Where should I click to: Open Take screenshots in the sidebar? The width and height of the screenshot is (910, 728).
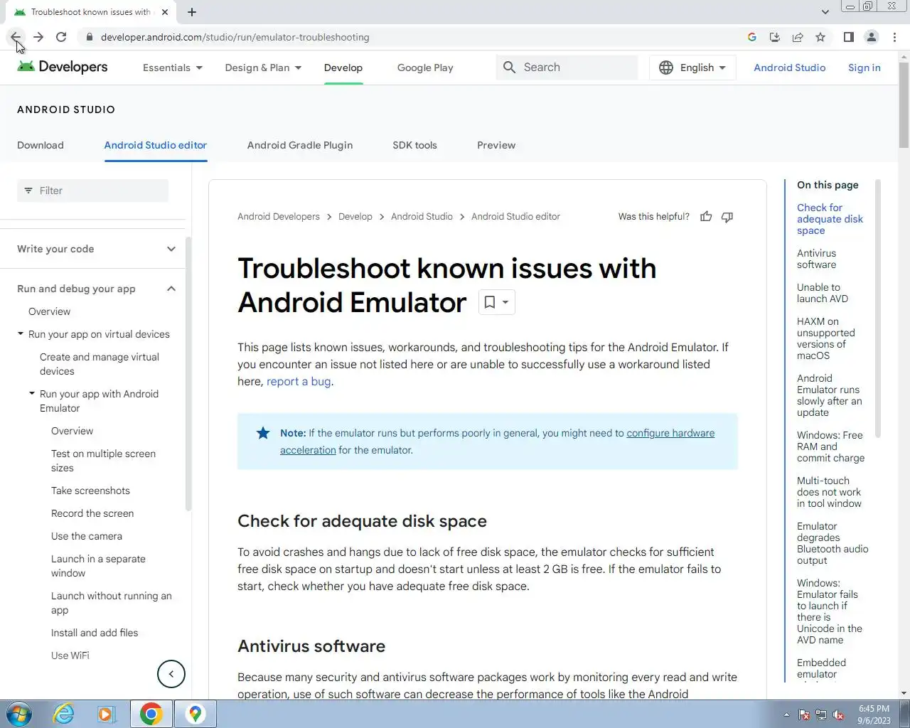90,491
